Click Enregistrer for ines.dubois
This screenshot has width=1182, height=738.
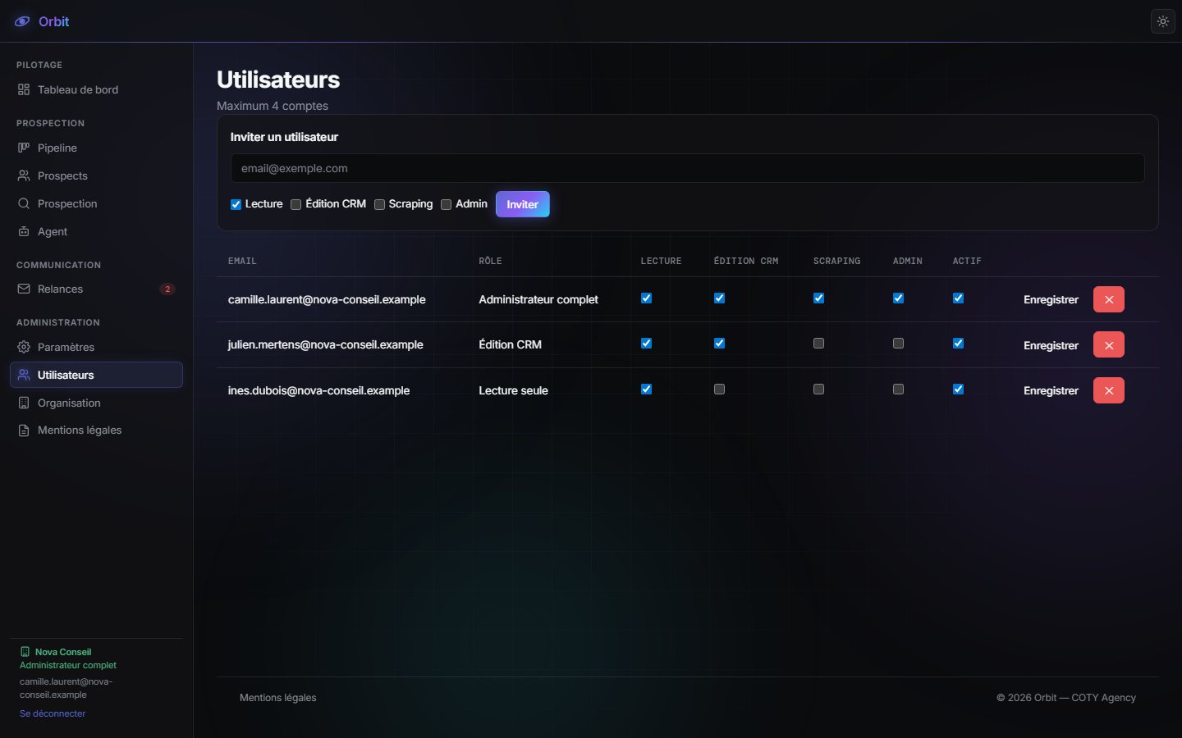point(1051,390)
